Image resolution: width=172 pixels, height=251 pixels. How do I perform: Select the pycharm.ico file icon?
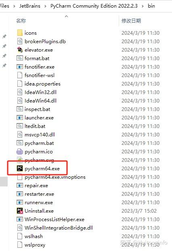(x=20, y=151)
